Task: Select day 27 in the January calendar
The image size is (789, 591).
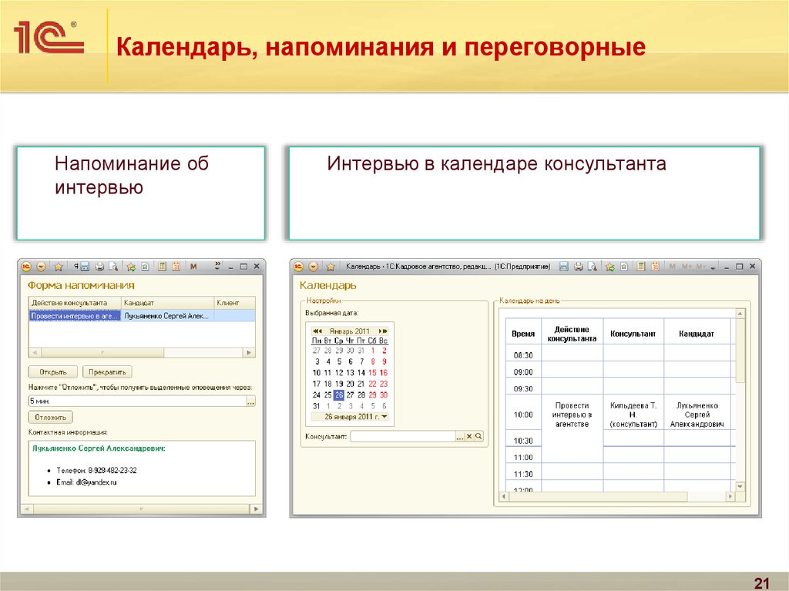Action: tap(350, 395)
